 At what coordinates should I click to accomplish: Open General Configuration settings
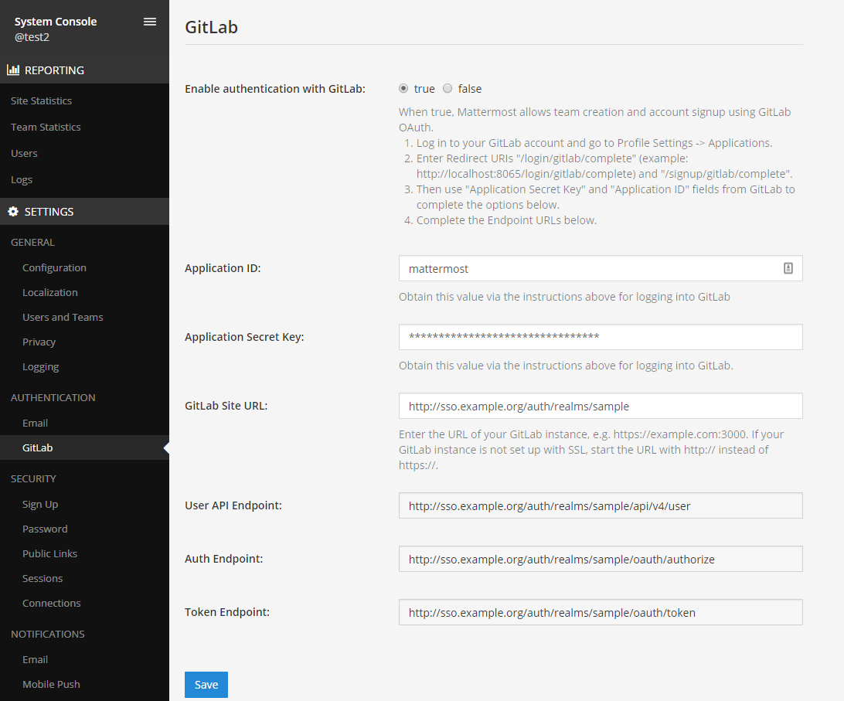click(x=54, y=267)
